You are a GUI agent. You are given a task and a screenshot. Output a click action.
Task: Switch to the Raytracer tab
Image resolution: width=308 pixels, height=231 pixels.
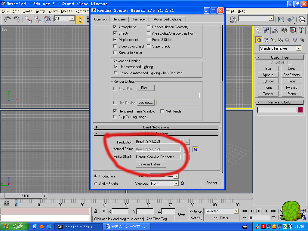tap(139, 19)
